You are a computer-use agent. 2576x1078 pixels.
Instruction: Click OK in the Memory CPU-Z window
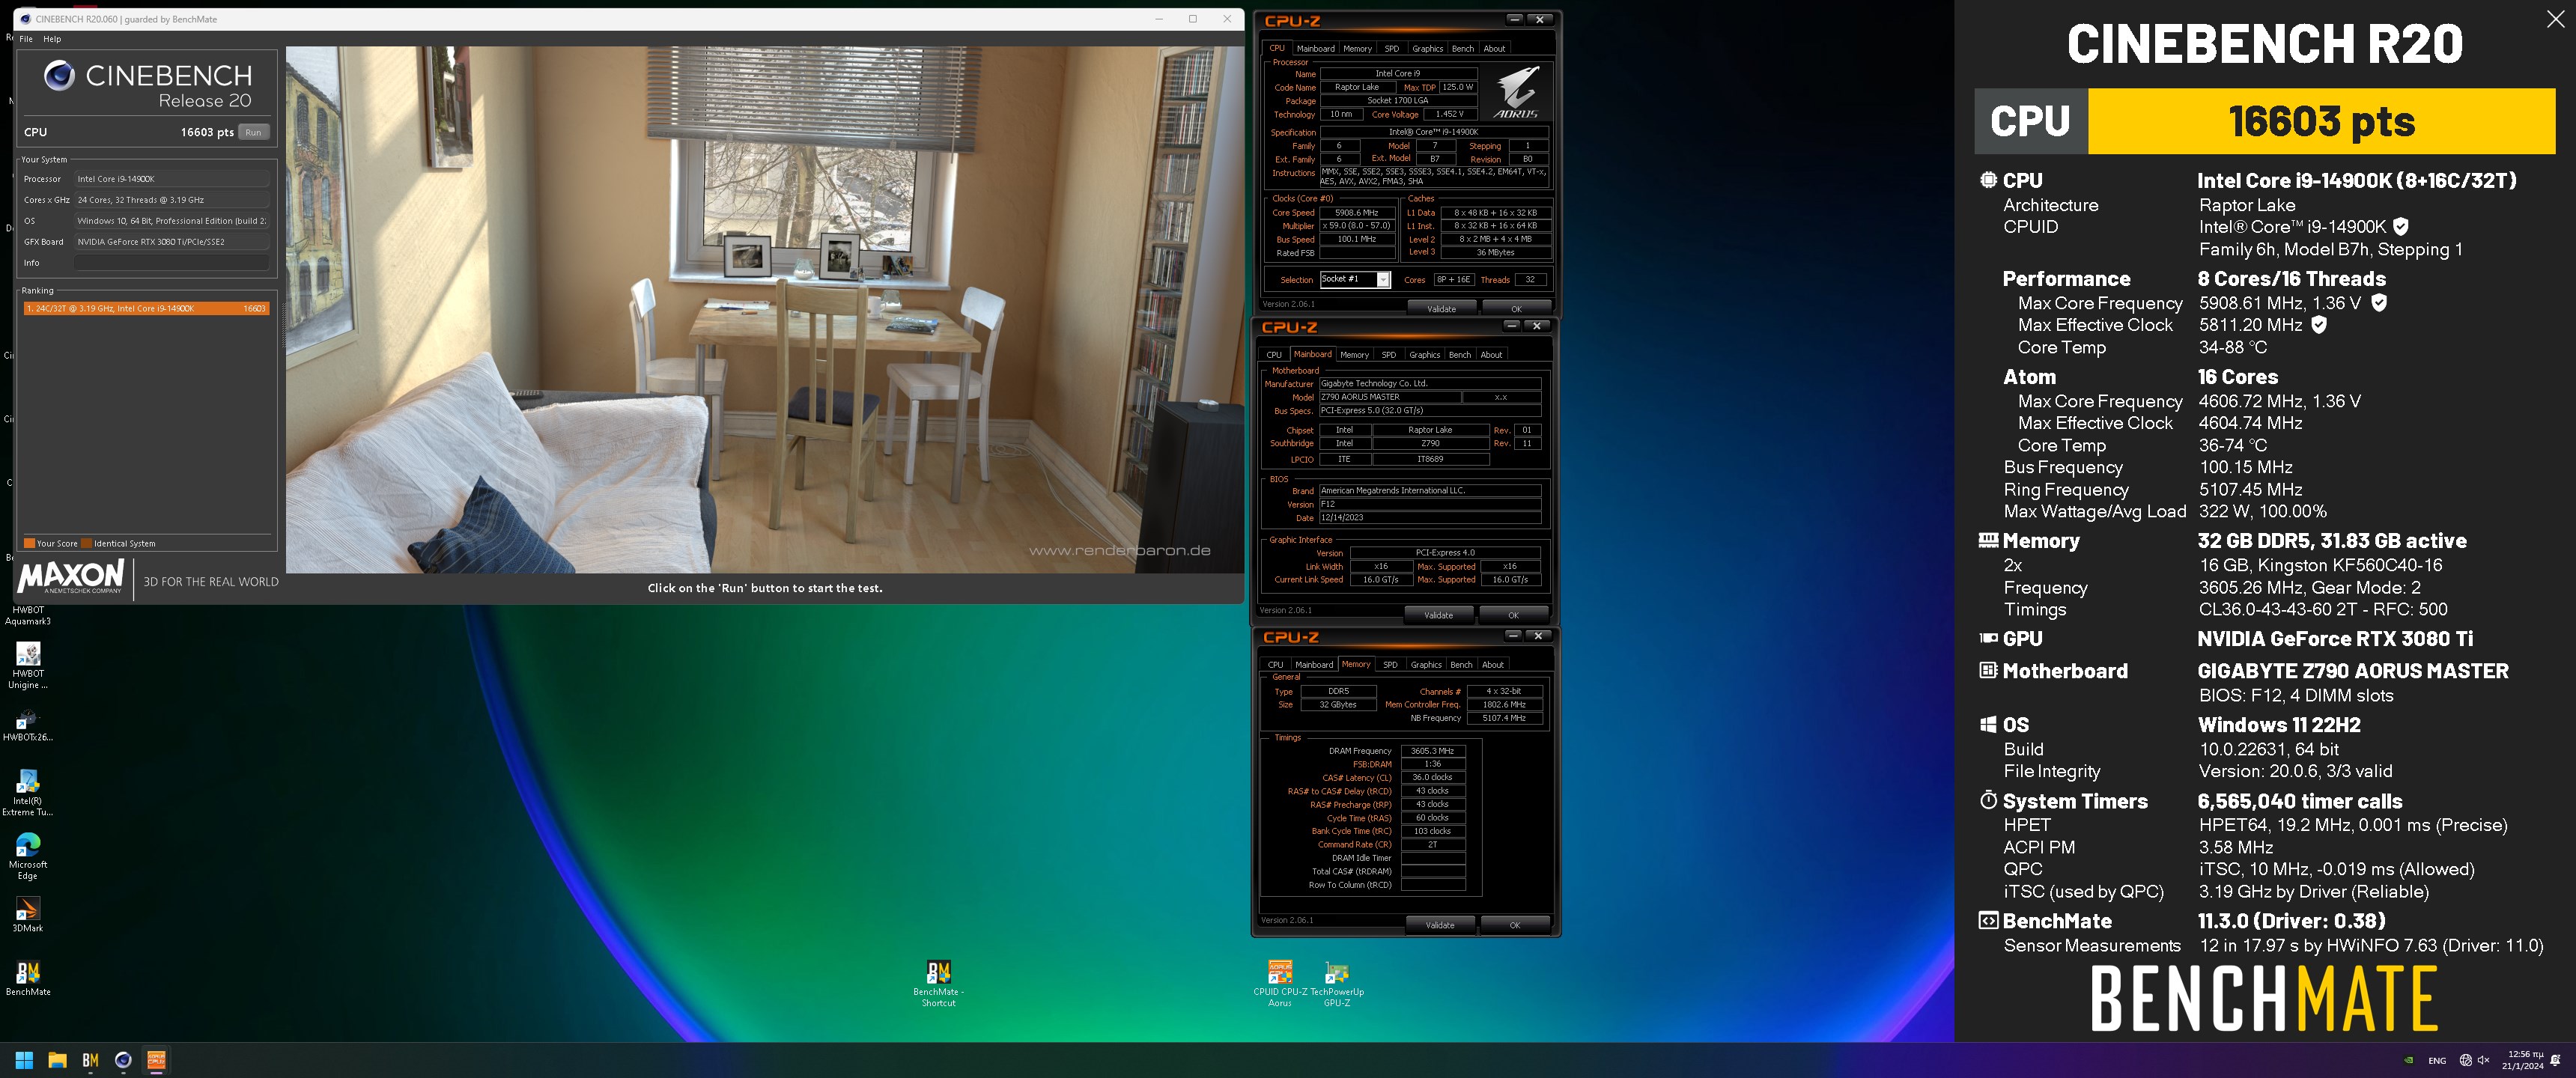[1515, 925]
